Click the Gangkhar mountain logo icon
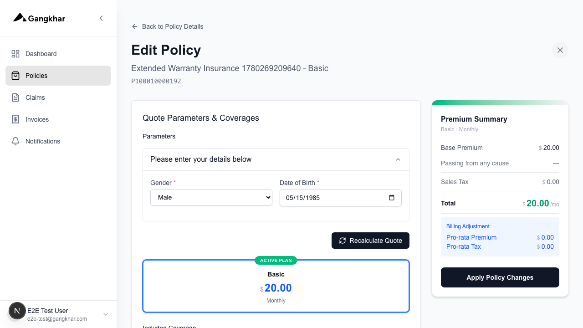Screen dimensions: 583x328 pyautogui.click(x=20, y=18)
